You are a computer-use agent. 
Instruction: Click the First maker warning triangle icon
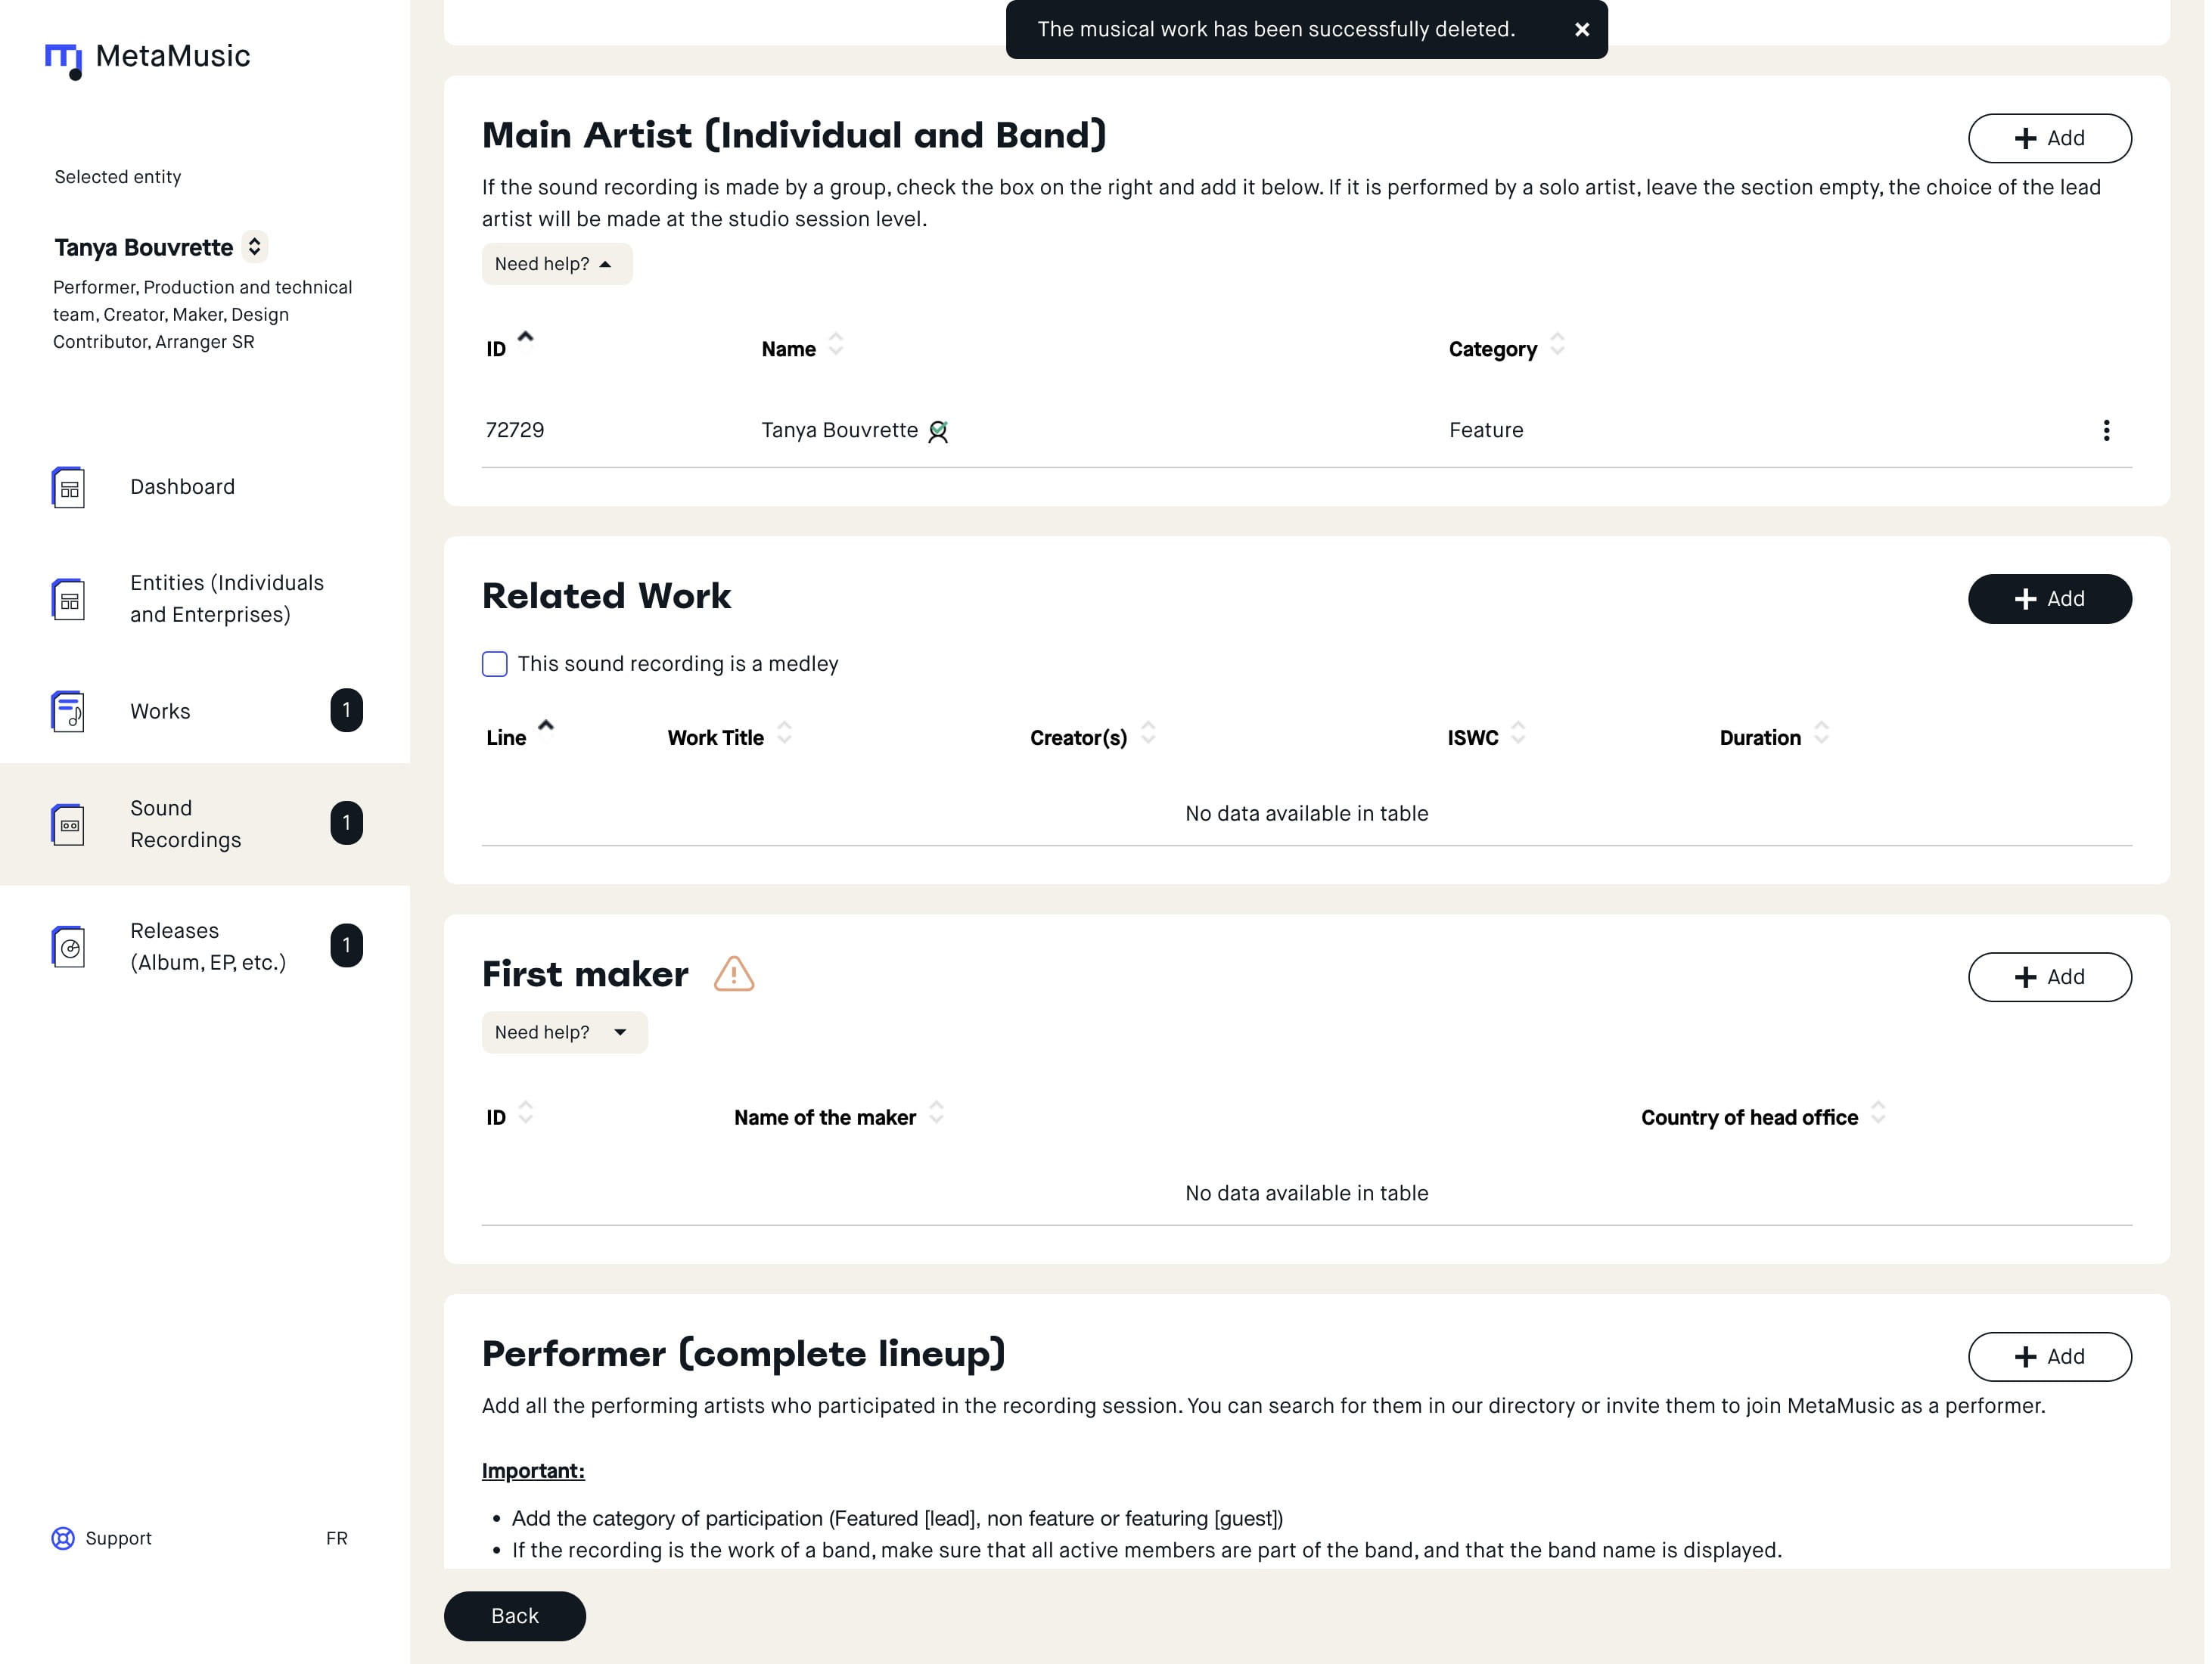point(733,974)
